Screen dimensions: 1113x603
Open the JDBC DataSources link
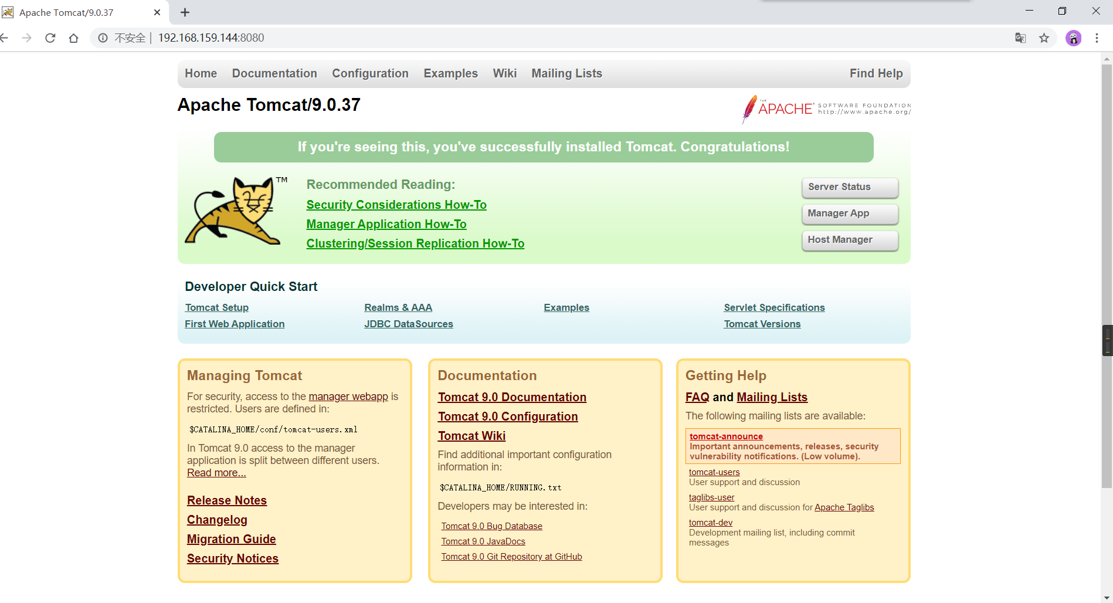coord(409,324)
